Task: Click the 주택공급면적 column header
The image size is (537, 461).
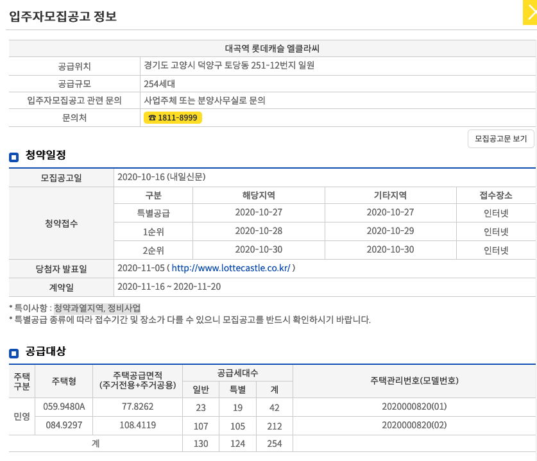Action: click(x=138, y=380)
